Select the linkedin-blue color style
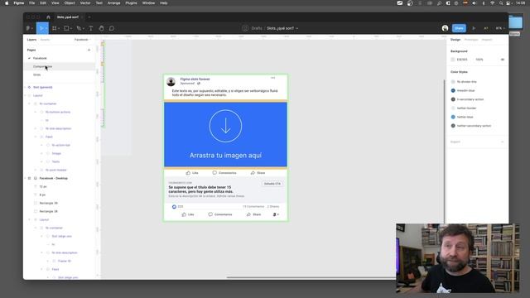530x298 pixels. 465,90
